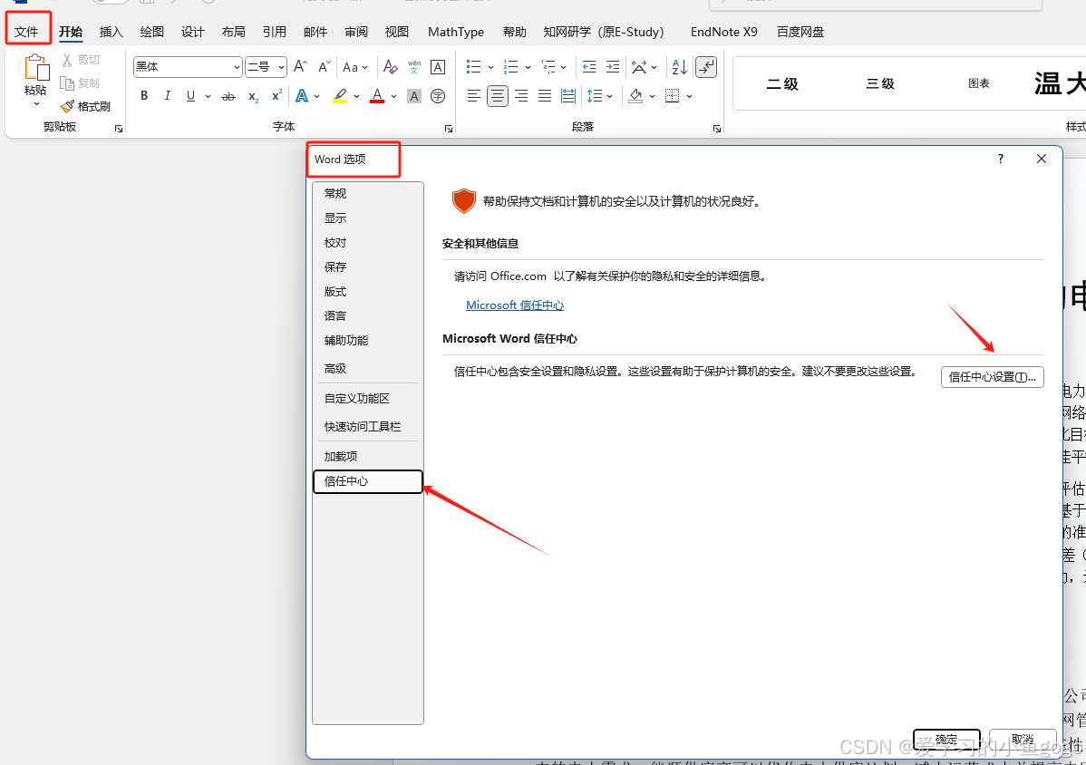Open font color dropdown arrow
The height and width of the screenshot is (765, 1086).
point(393,96)
